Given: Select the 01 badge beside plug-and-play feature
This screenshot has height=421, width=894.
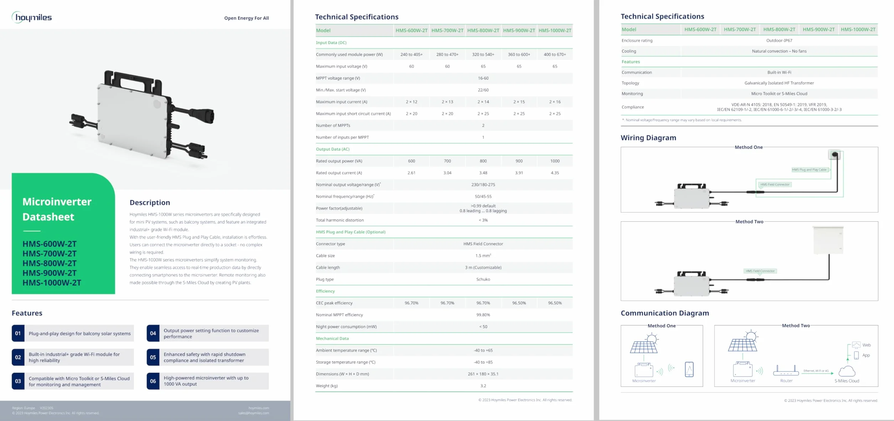Looking at the screenshot, I should pyautogui.click(x=18, y=333).
